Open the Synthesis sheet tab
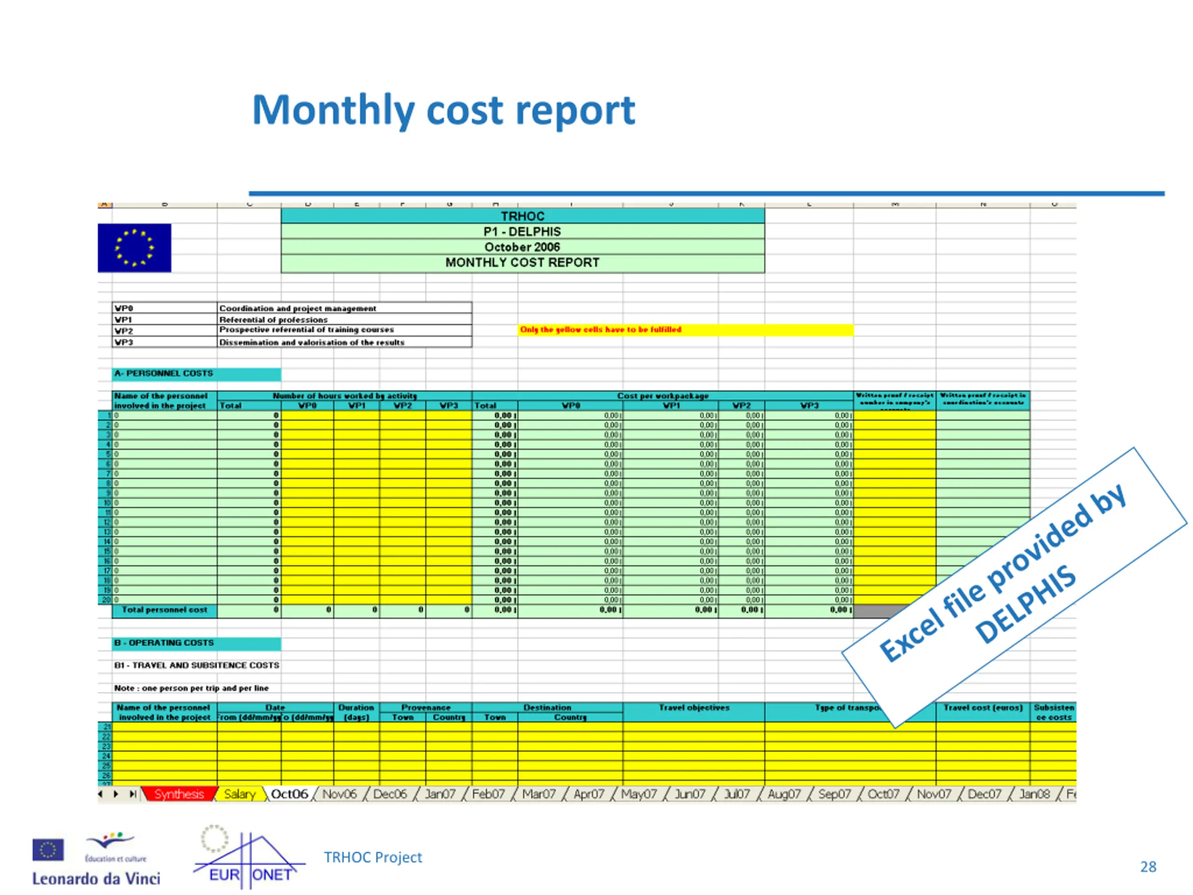1193x895 pixels. pos(179,794)
